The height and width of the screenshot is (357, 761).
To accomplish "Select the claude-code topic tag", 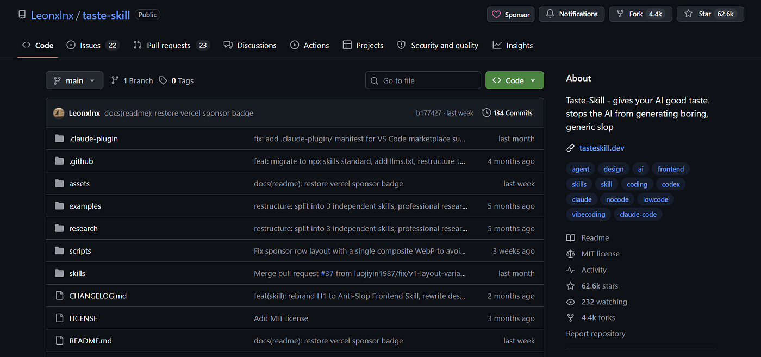I will coord(638,214).
